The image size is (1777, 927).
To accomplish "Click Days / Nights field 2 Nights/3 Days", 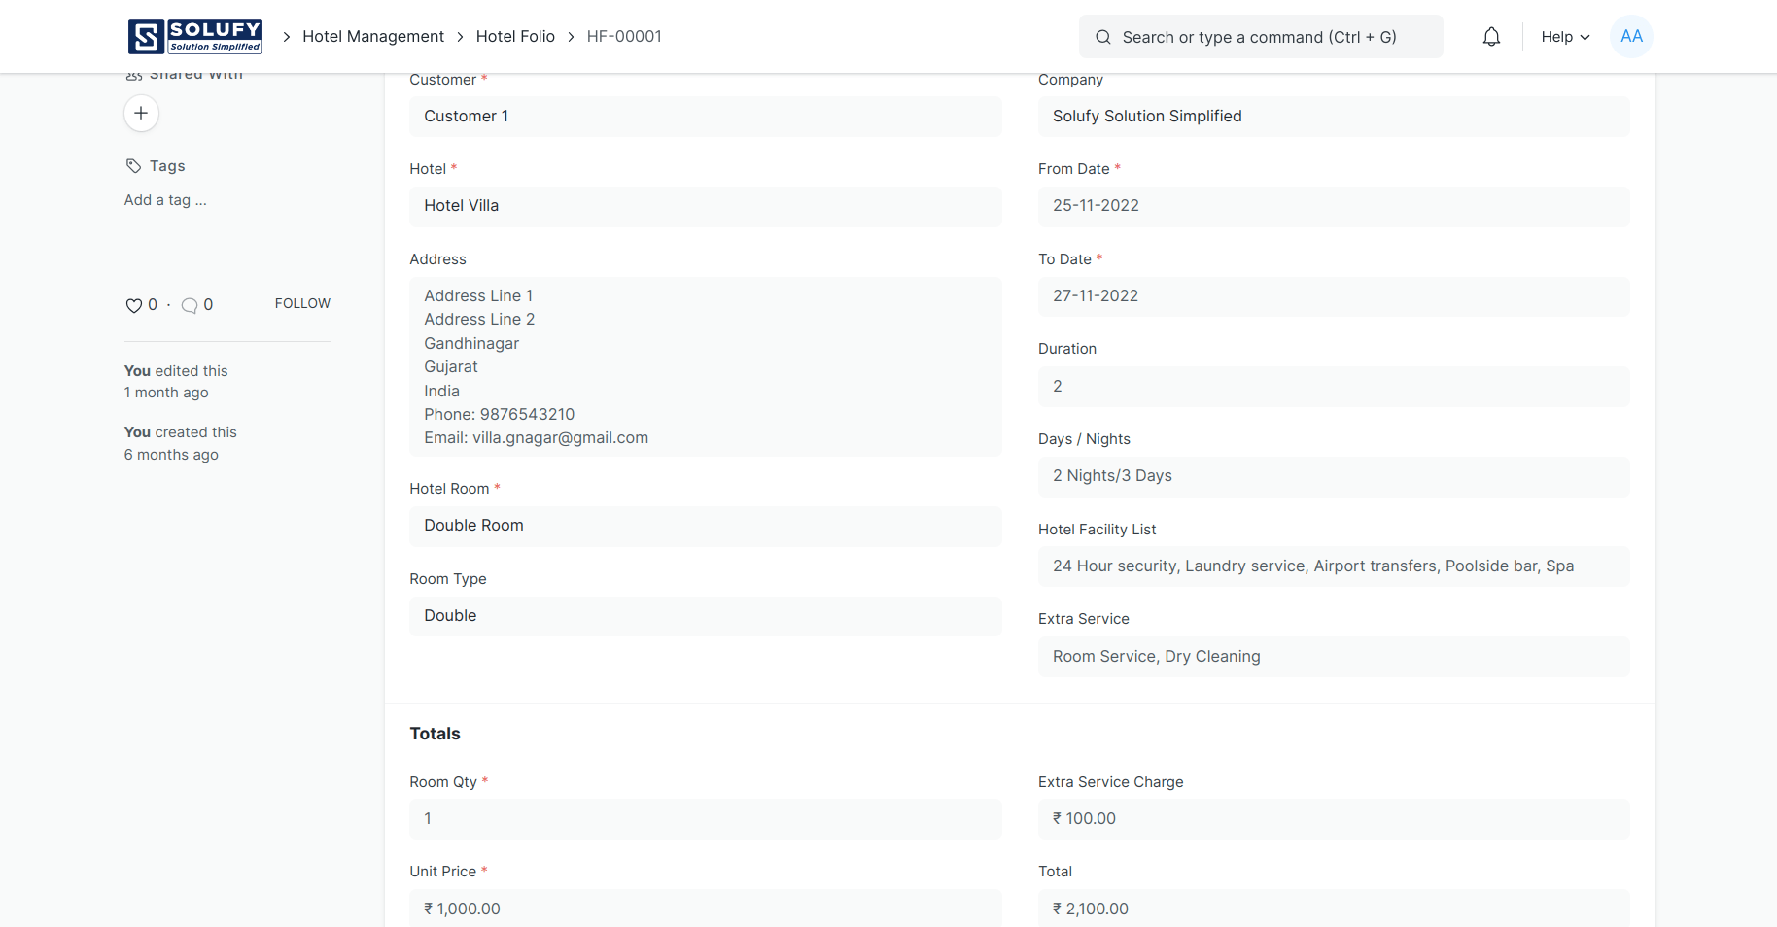I will [1334, 476].
